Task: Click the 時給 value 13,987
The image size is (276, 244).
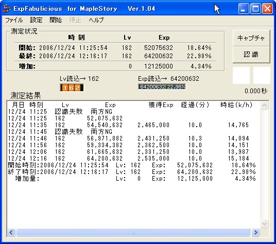Action: click(x=238, y=152)
